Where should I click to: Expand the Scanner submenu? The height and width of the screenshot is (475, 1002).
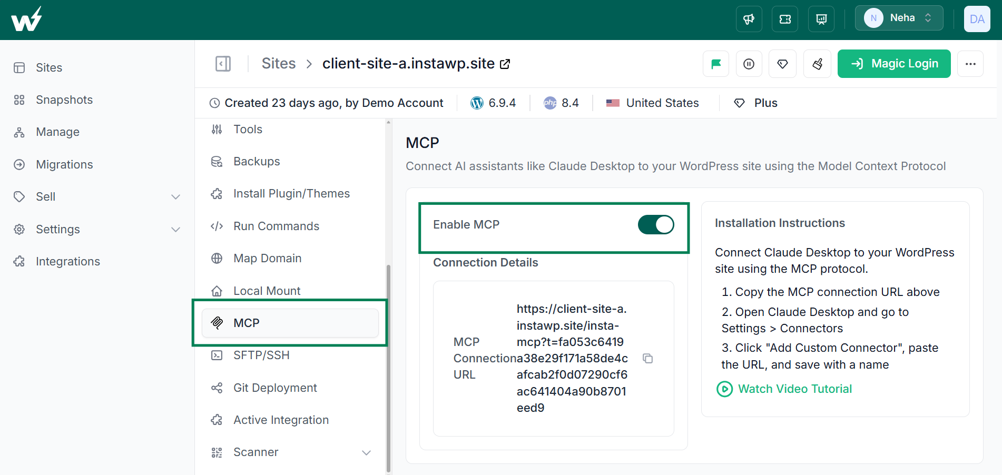point(366,452)
